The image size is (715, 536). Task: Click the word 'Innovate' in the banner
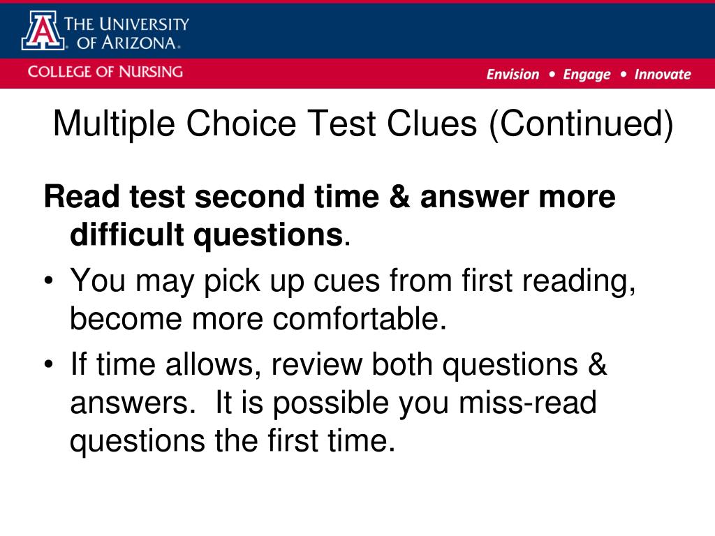coord(663,74)
